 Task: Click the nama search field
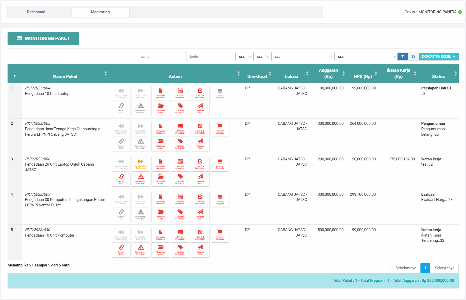coord(161,56)
